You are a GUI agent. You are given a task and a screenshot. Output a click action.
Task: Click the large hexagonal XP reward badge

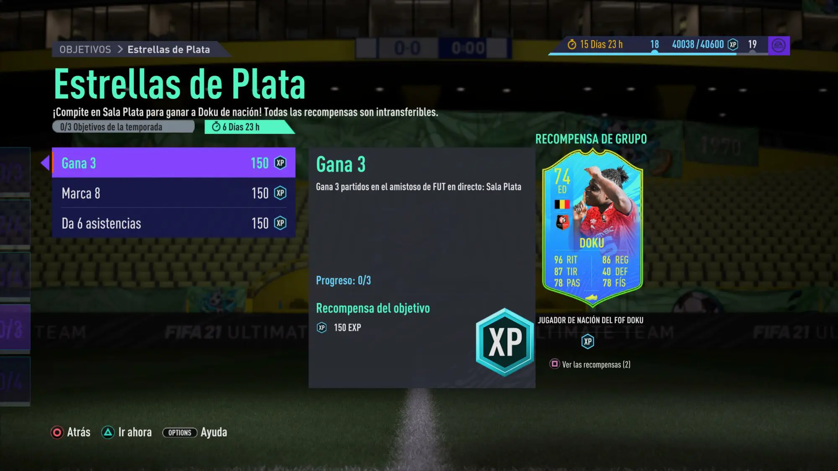[x=505, y=342]
